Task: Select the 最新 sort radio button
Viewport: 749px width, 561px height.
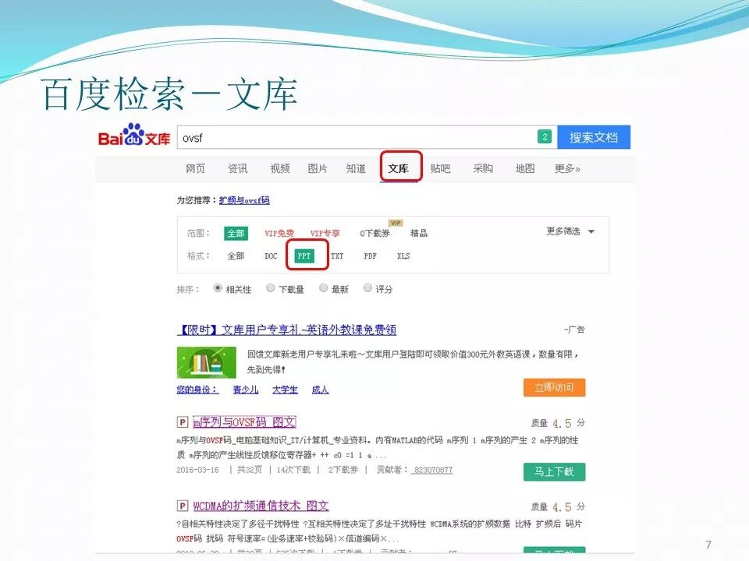Action: point(323,288)
